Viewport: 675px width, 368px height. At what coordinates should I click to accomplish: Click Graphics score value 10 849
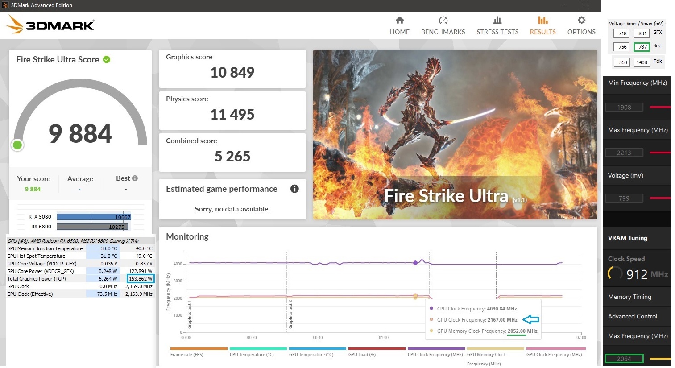(232, 72)
